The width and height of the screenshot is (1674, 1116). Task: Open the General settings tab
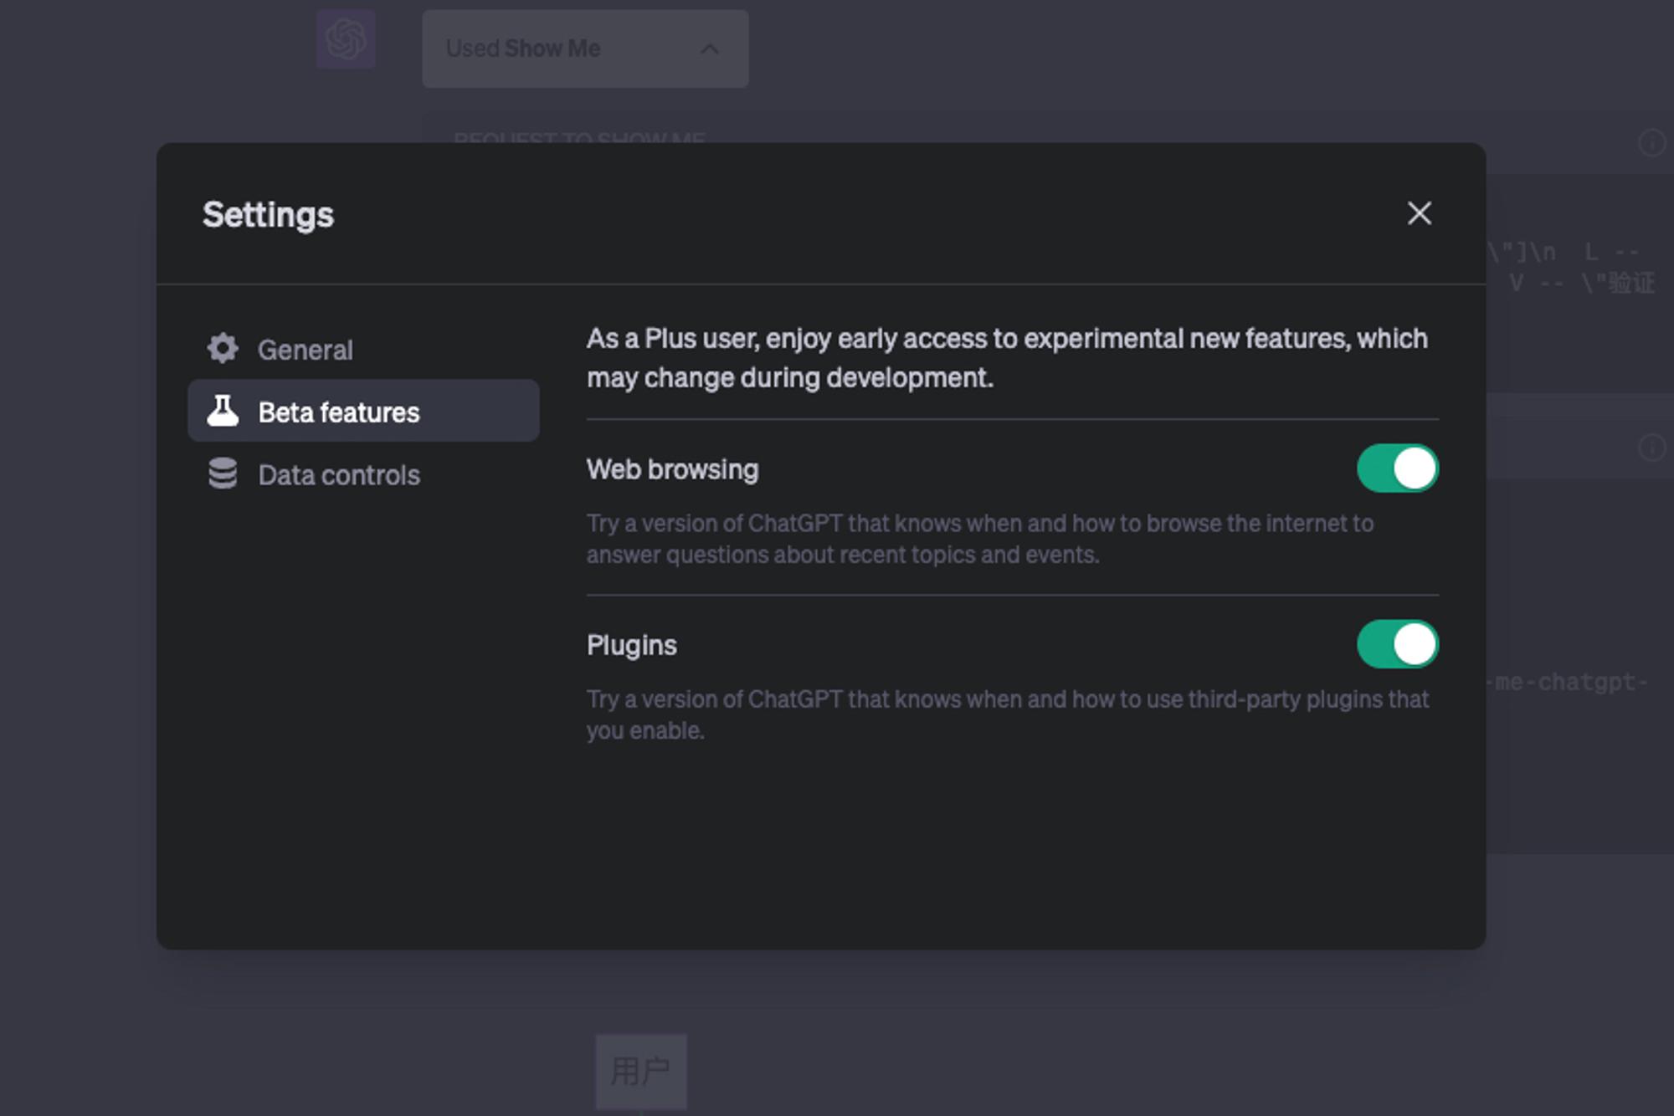point(363,349)
